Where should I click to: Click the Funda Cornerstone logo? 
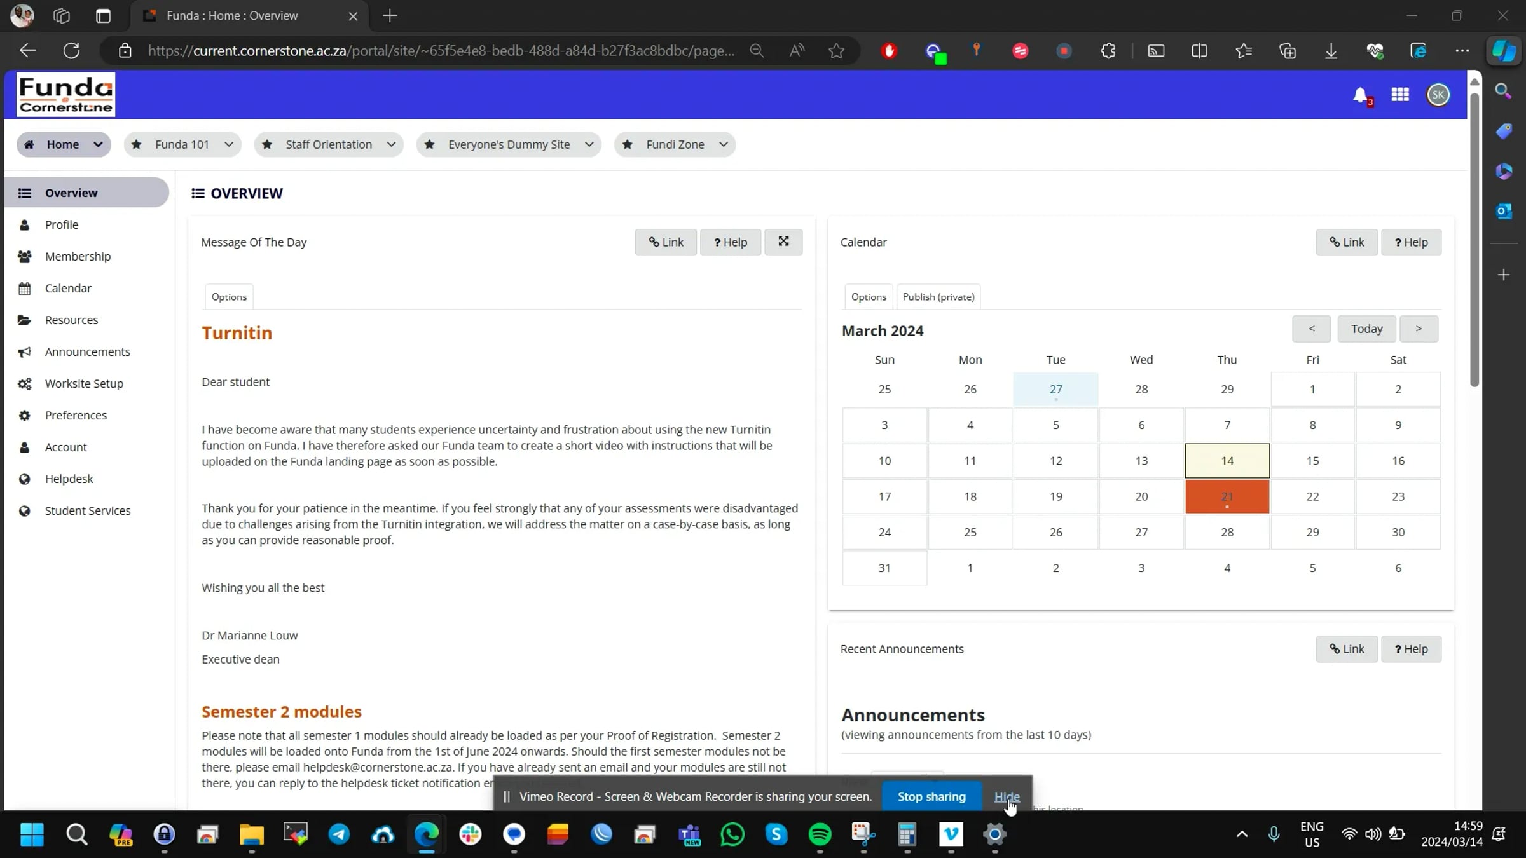pyautogui.click(x=65, y=94)
